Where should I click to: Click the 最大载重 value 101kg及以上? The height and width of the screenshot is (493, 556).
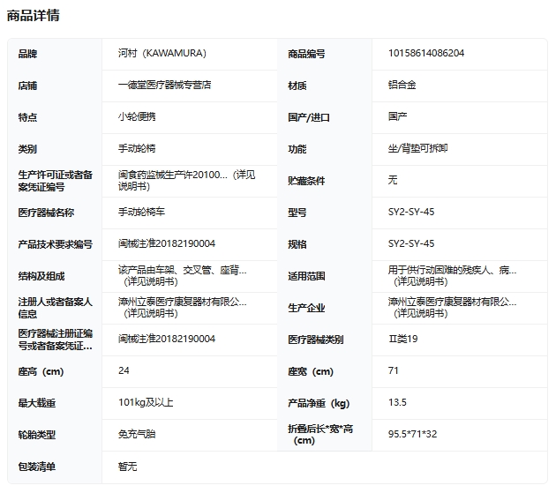click(146, 403)
